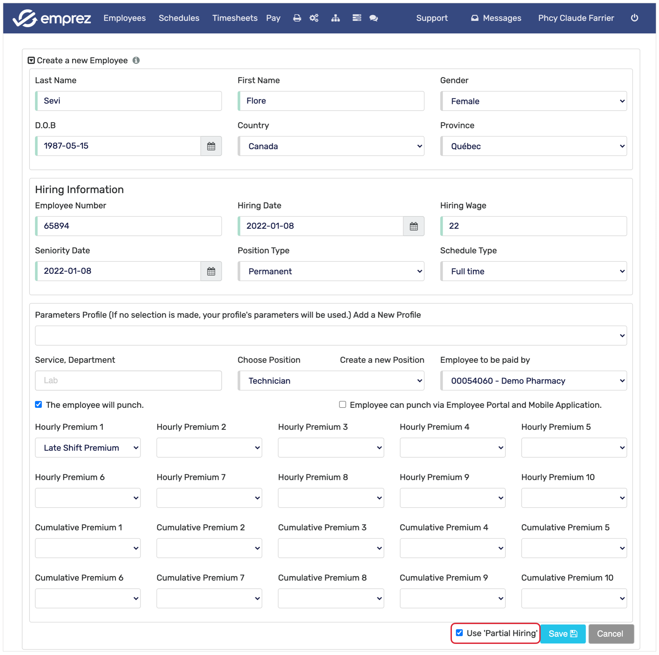This screenshot has height=655, width=659.
Task: Open the Position Type dropdown
Action: 331,272
